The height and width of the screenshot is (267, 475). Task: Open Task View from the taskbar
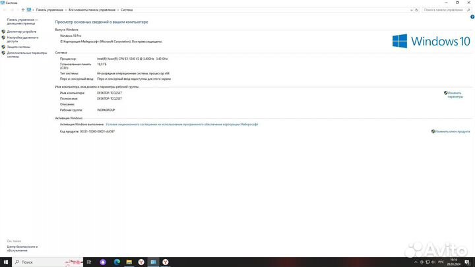[x=89, y=262]
